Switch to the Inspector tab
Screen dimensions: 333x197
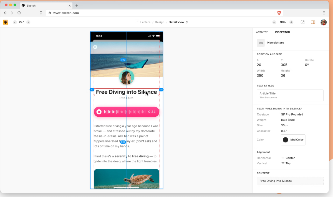(x=282, y=32)
